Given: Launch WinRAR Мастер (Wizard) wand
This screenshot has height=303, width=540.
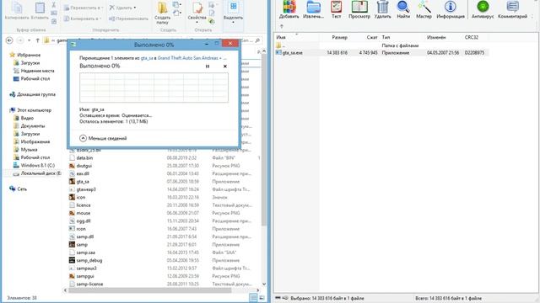Looking at the screenshot, I should click(424, 9).
